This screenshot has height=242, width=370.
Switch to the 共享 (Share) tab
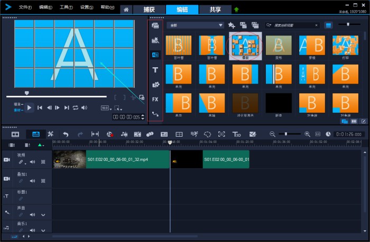[215, 10]
